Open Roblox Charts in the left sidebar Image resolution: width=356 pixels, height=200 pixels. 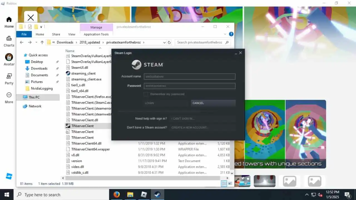click(x=9, y=41)
